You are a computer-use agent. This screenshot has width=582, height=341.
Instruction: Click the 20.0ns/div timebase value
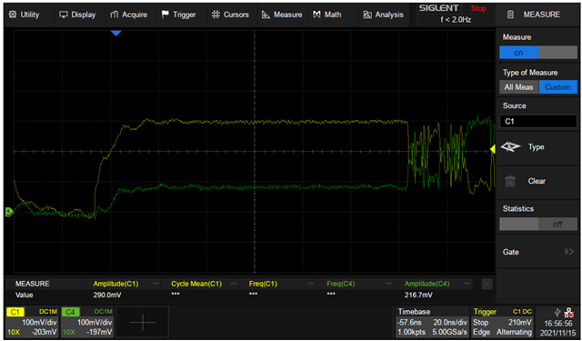(450, 322)
